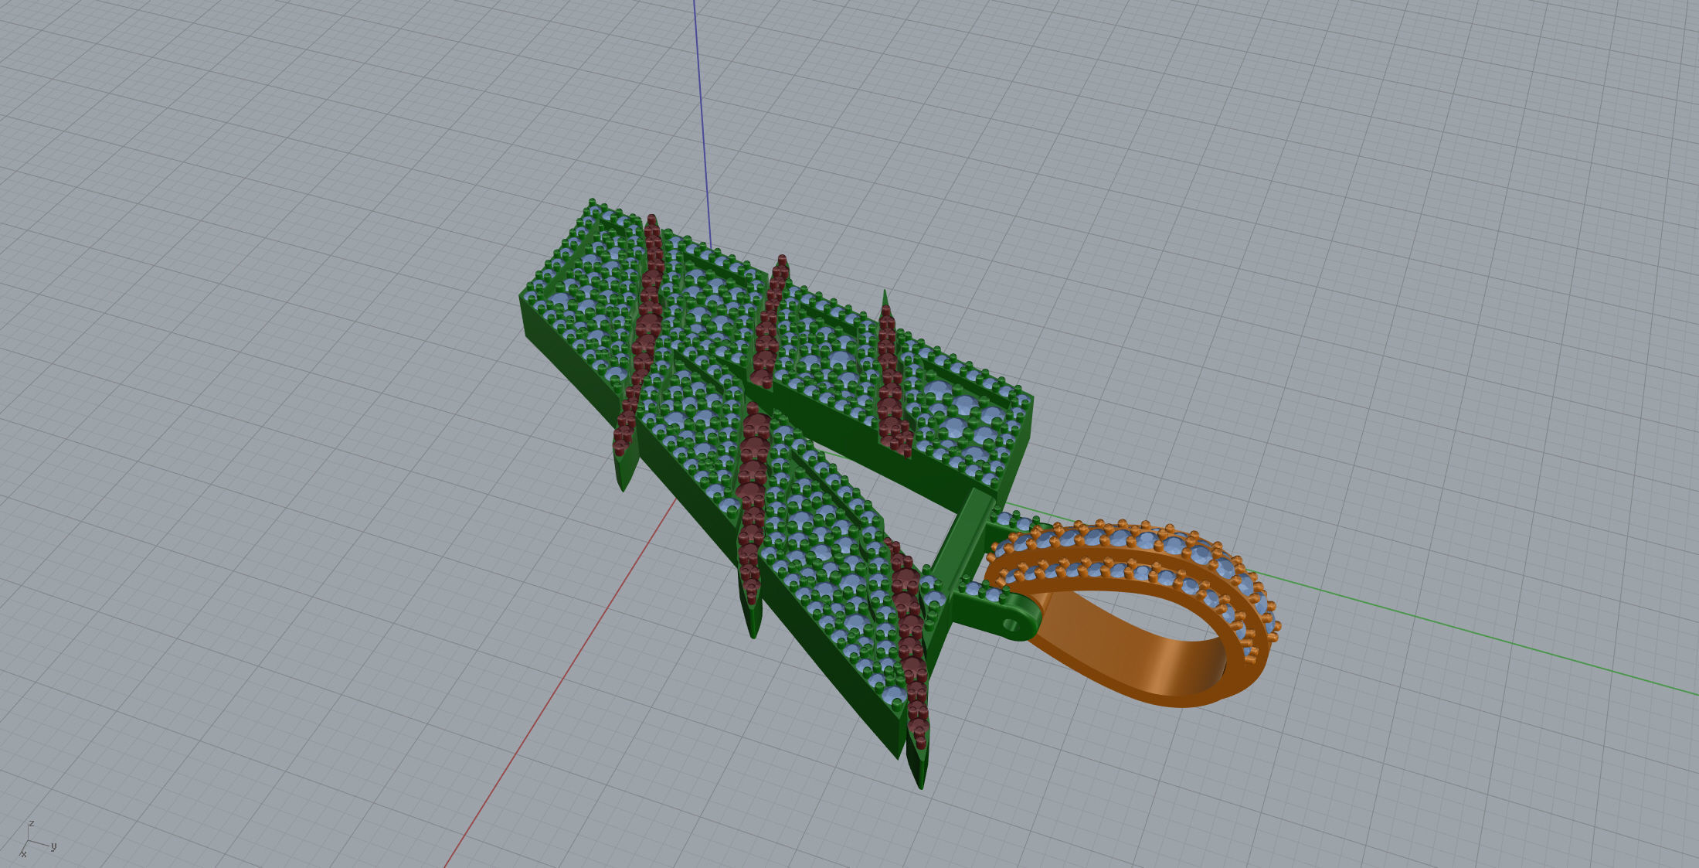The width and height of the screenshot is (1699, 868).
Task: Click the world axes icon
Action: tap(37, 840)
